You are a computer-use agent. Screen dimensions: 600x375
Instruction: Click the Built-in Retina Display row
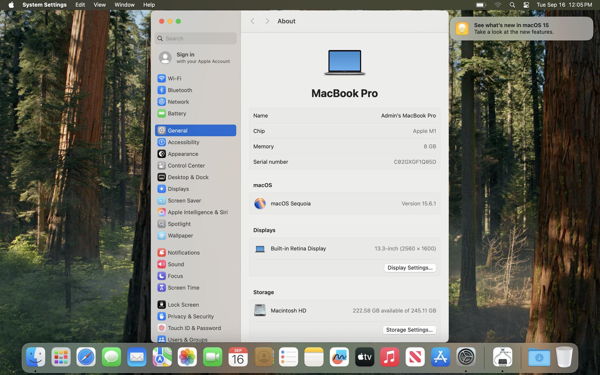click(x=344, y=249)
